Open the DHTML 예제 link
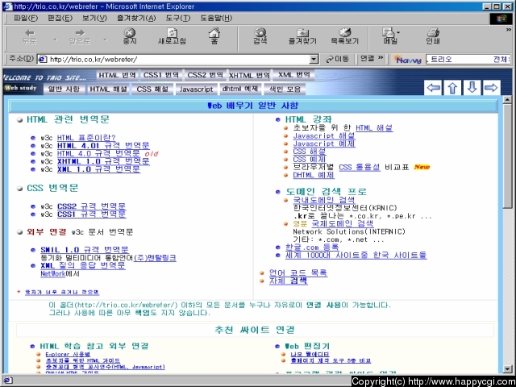The image size is (516, 387). pyautogui.click(x=314, y=175)
